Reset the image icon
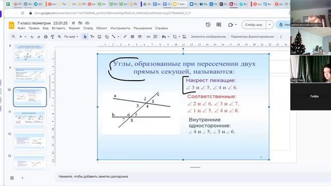The height and width of the screenshot is (186, 331). (184, 37)
